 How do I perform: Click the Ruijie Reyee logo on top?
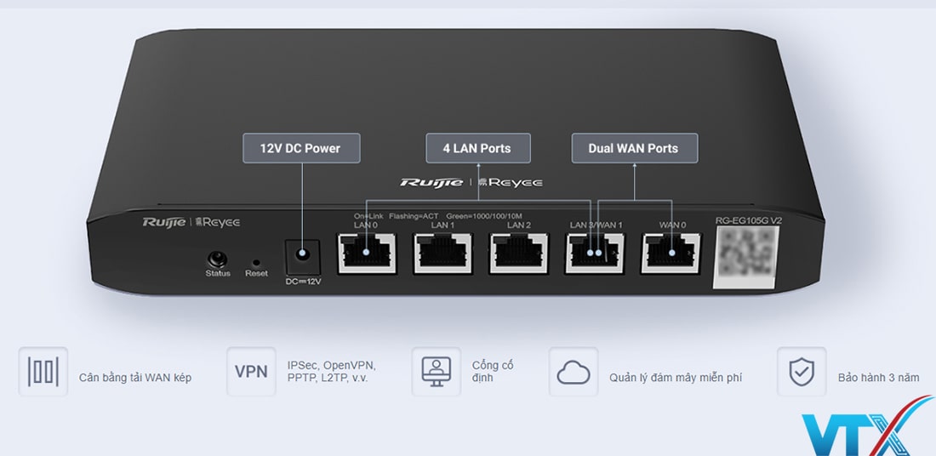[471, 182]
